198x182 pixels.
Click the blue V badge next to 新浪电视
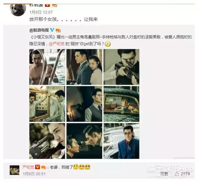point(52,30)
